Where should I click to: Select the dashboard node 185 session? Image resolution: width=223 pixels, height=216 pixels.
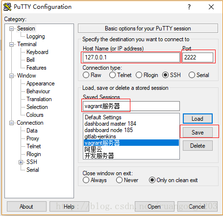pyautogui.click(x=131, y=130)
